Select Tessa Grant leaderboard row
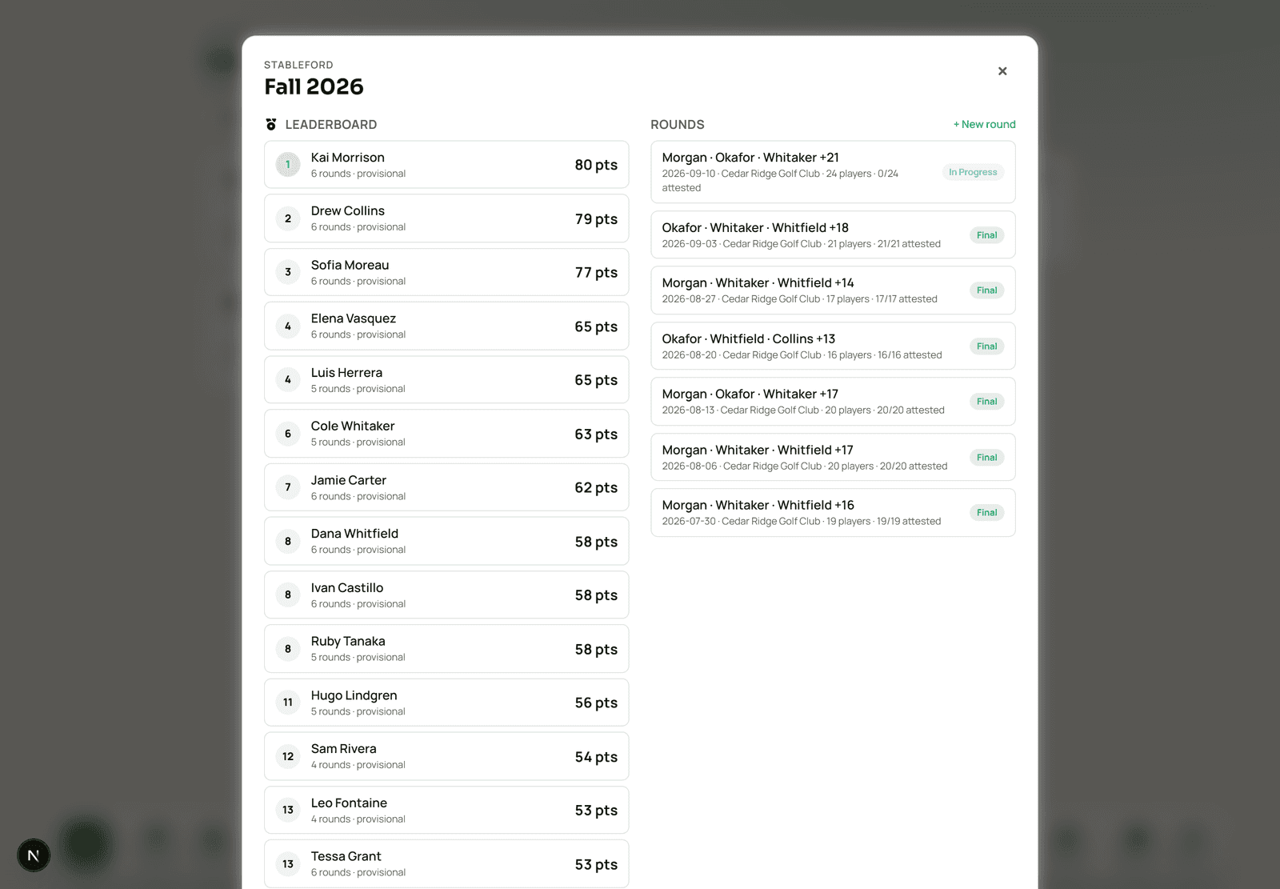The width and height of the screenshot is (1280, 889). 446,864
